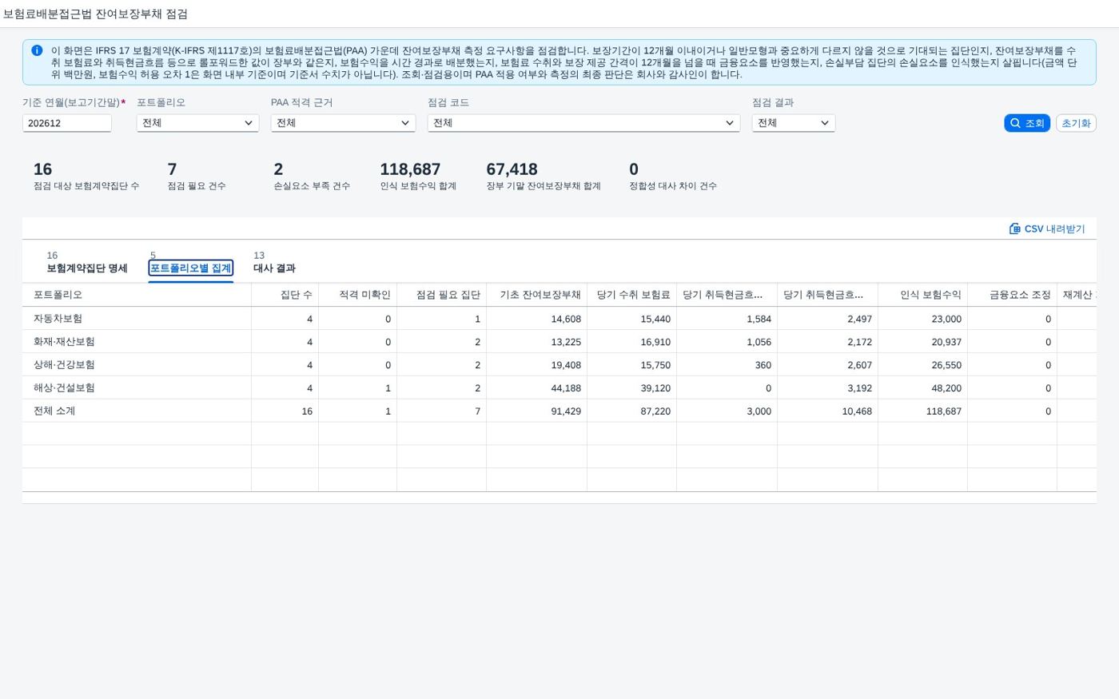
Task: Click the blue information icon in the banner
Action: [37, 50]
